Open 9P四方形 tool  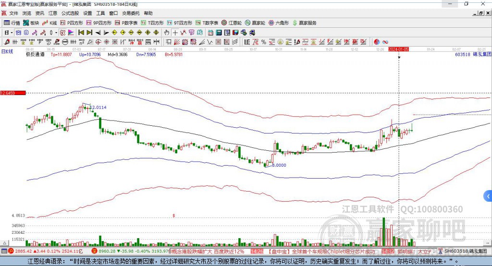(99, 23)
